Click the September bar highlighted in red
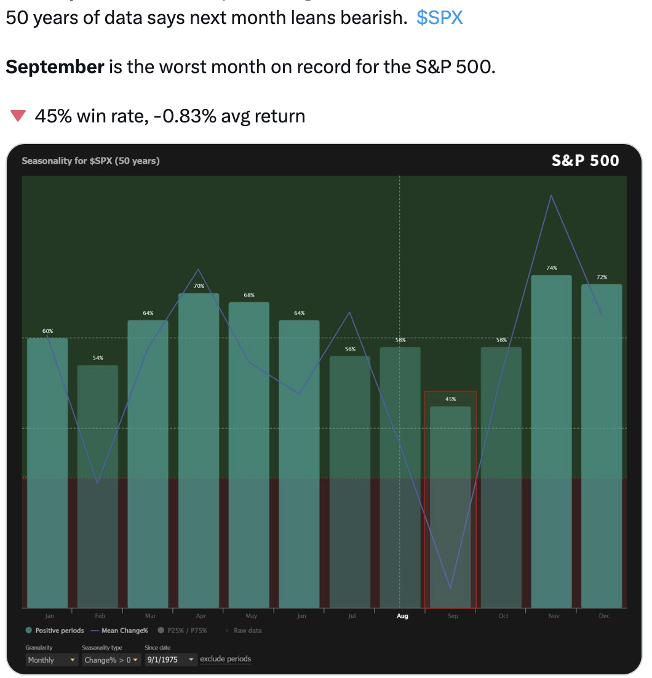The height and width of the screenshot is (678, 652). tap(450, 505)
